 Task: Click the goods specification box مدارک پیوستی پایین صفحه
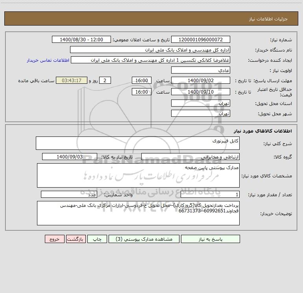point(138,175)
